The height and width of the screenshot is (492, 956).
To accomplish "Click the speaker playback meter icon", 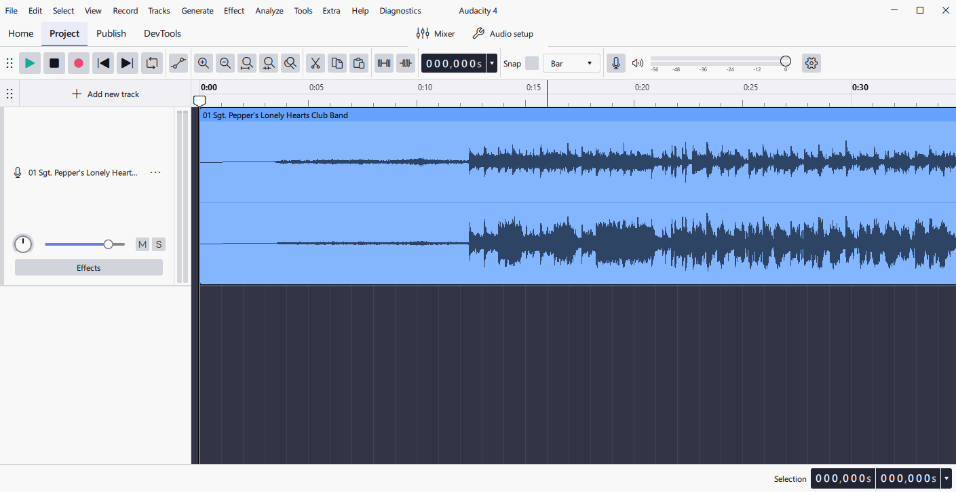I will tap(637, 63).
